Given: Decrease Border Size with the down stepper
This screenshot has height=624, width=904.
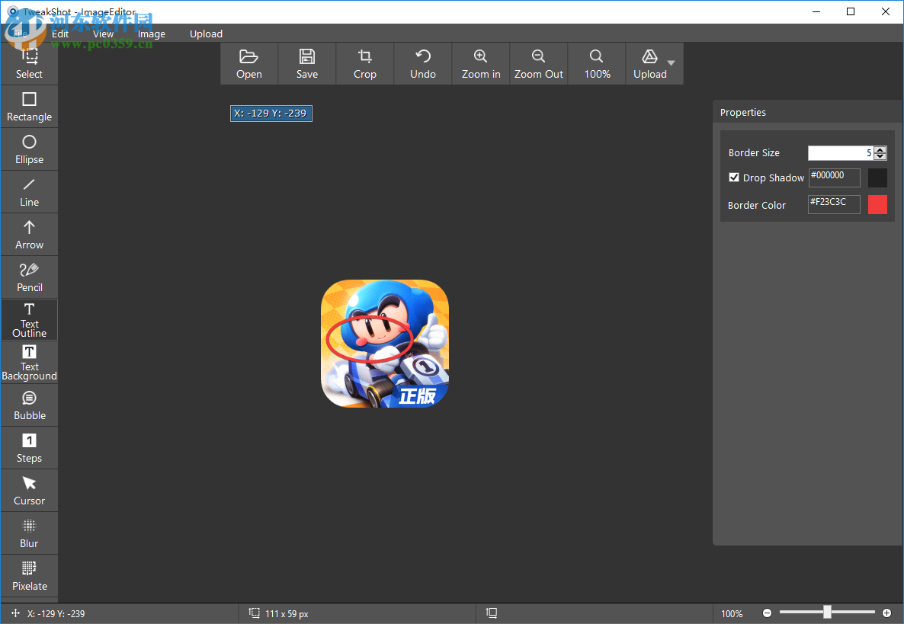Looking at the screenshot, I should 880,156.
